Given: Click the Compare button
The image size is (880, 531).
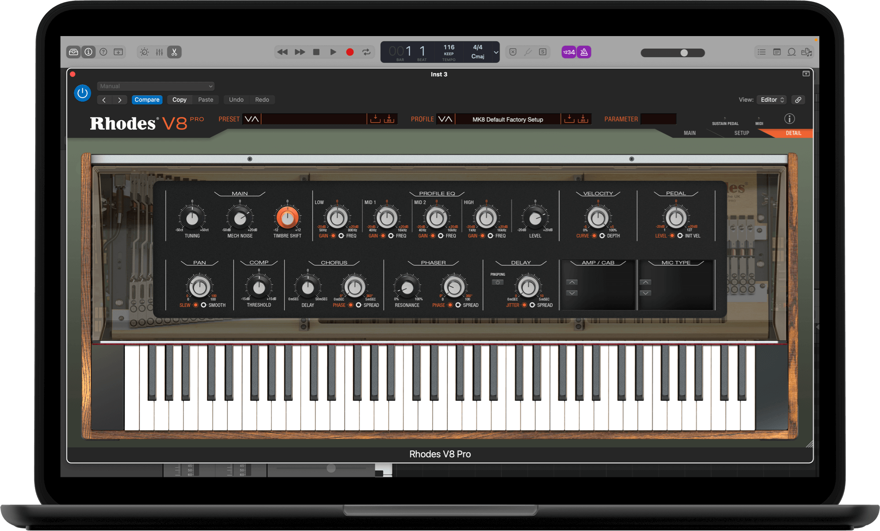Looking at the screenshot, I should point(147,100).
